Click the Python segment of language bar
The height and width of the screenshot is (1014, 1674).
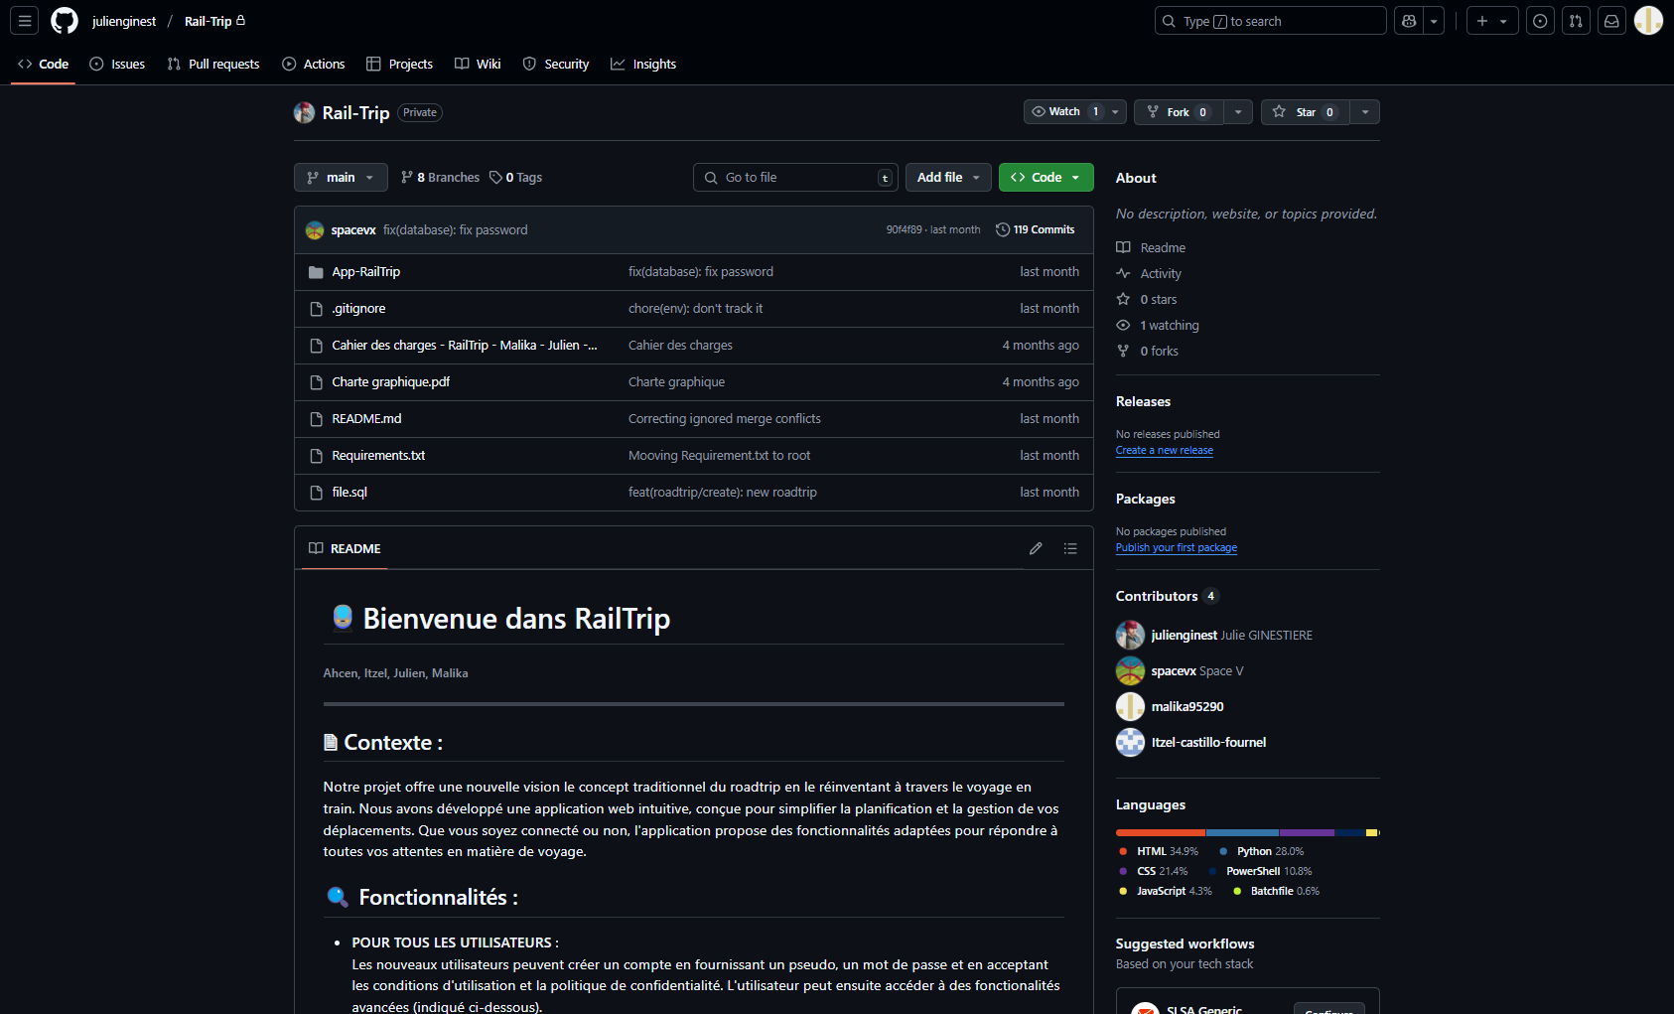1242,832
